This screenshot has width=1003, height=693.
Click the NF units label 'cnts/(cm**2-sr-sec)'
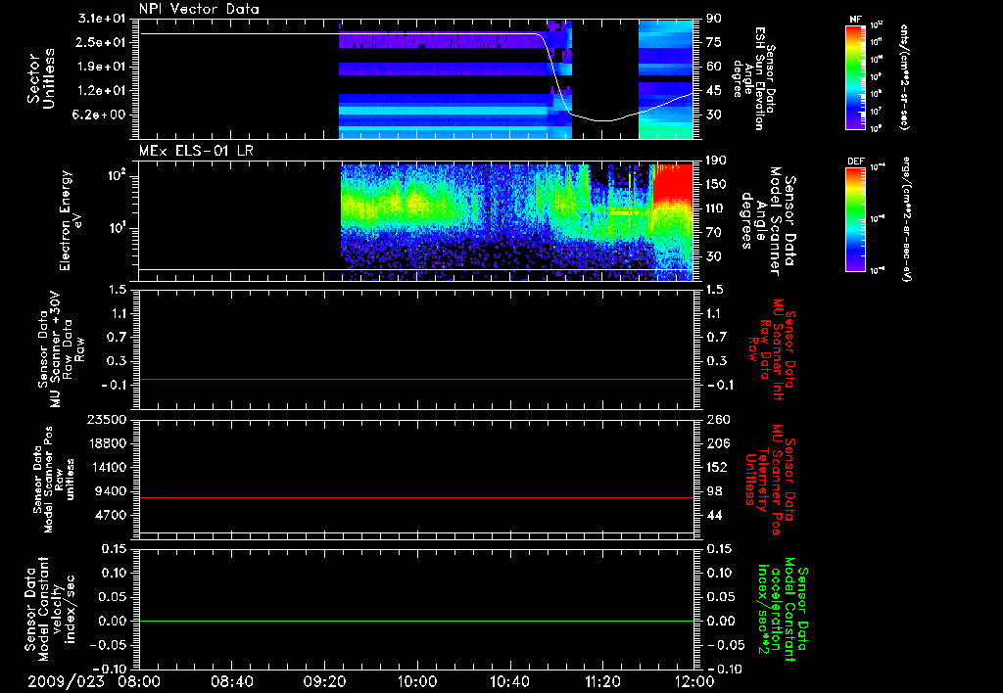[x=904, y=76]
